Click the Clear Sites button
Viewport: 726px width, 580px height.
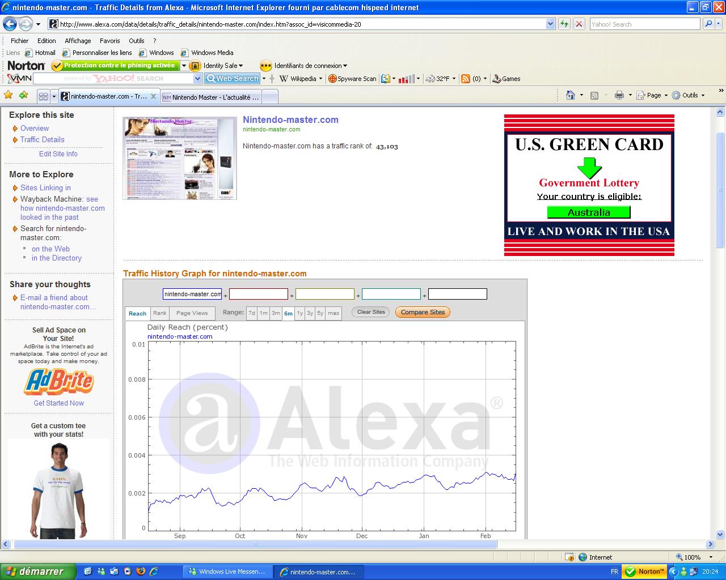pyautogui.click(x=371, y=312)
